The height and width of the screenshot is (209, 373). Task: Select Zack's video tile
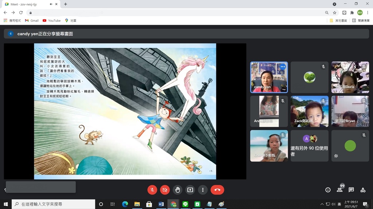(310, 111)
